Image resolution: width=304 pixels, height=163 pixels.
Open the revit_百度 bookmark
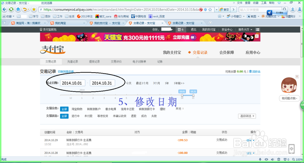(157, 16)
